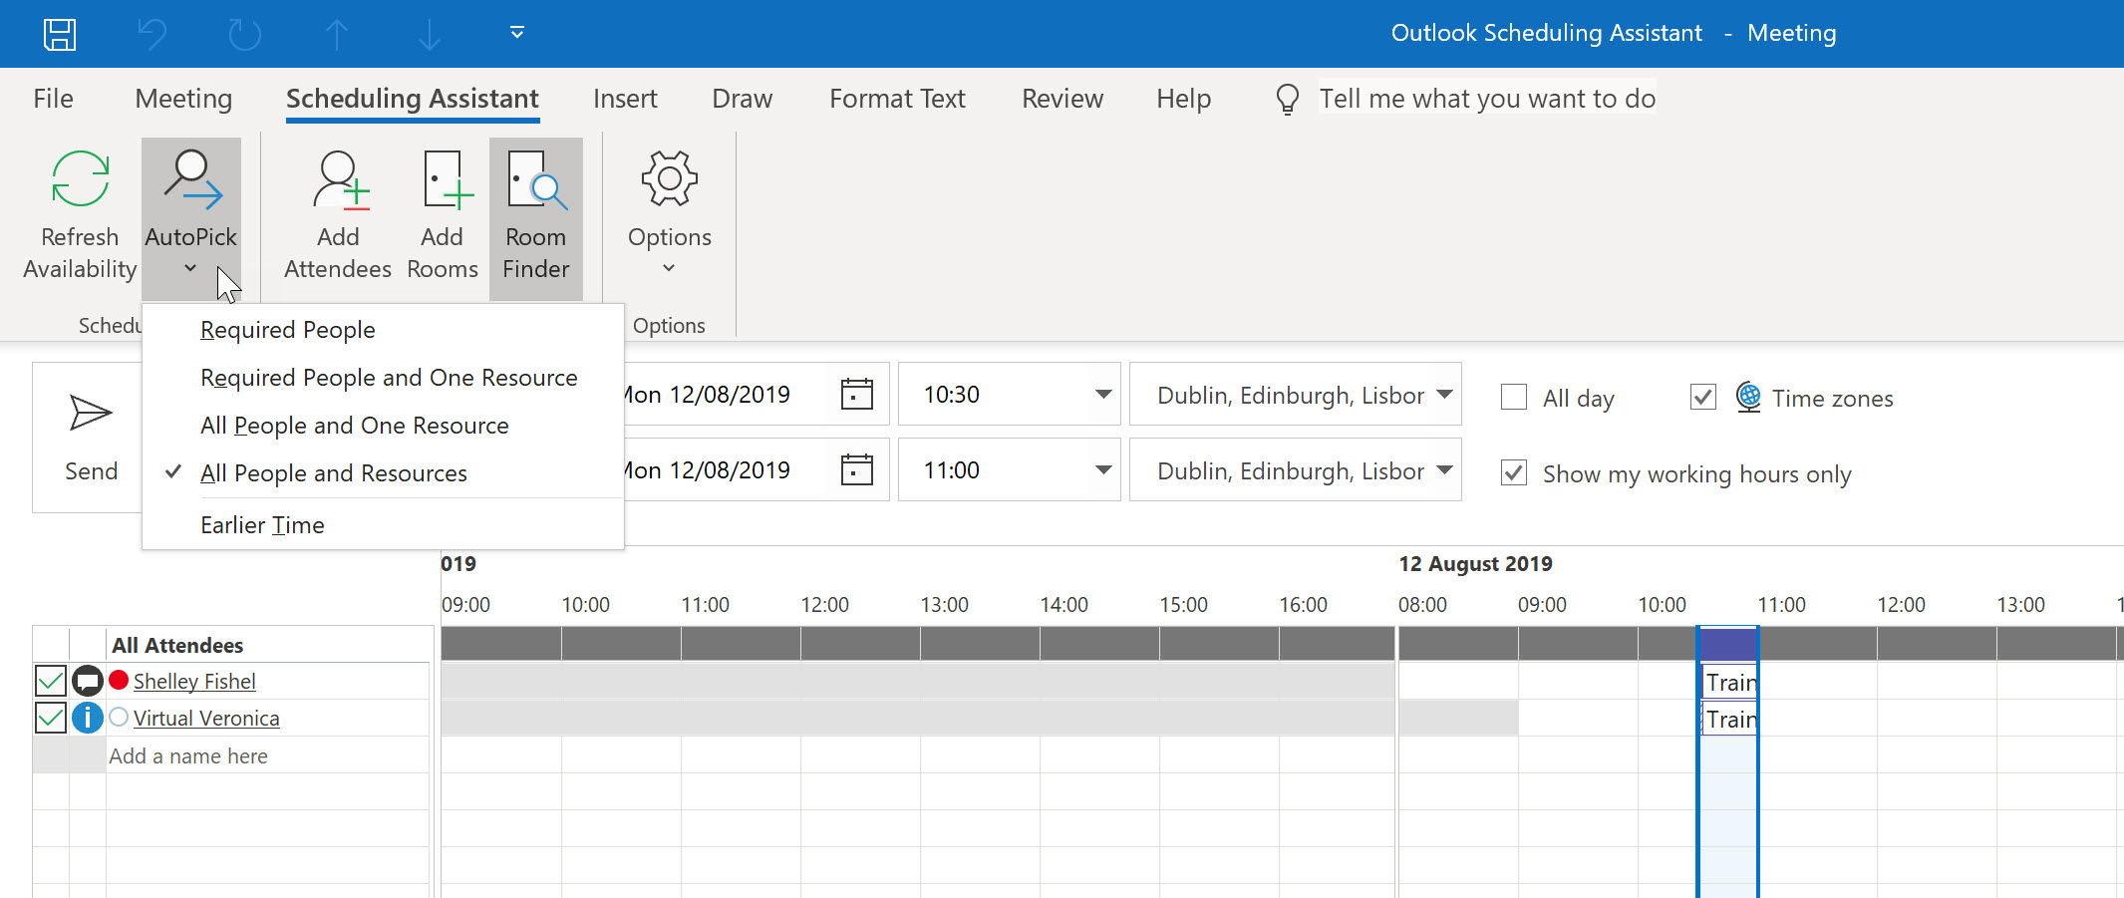Open end date calendar picker
Image resolution: width=2124 pixels, height=898 pixels.
point(856,469)
